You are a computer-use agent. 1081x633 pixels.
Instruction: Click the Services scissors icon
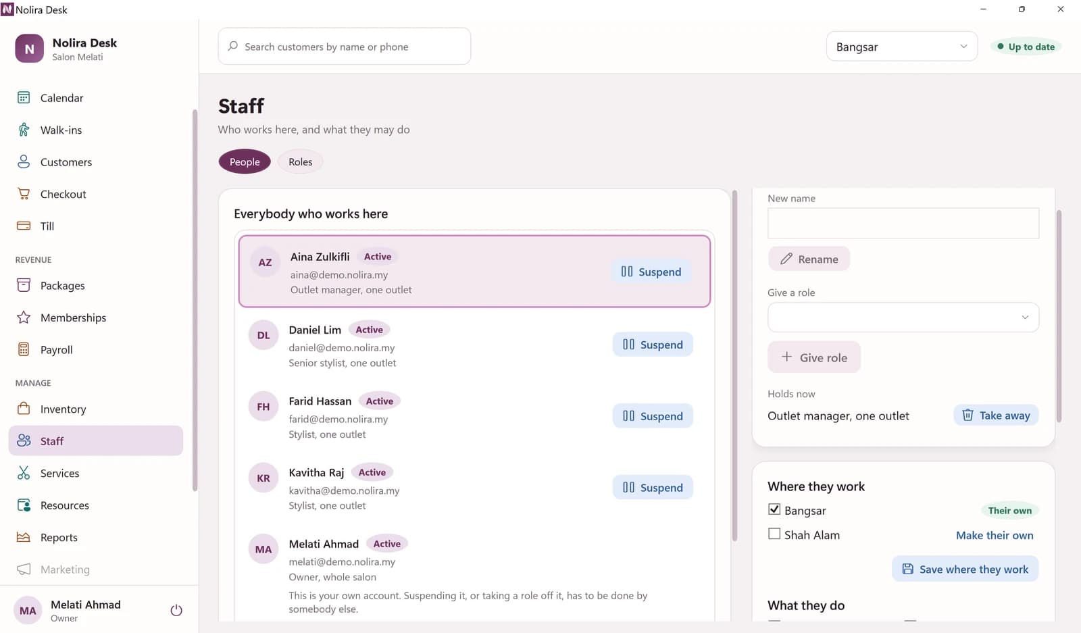(24, 473)
